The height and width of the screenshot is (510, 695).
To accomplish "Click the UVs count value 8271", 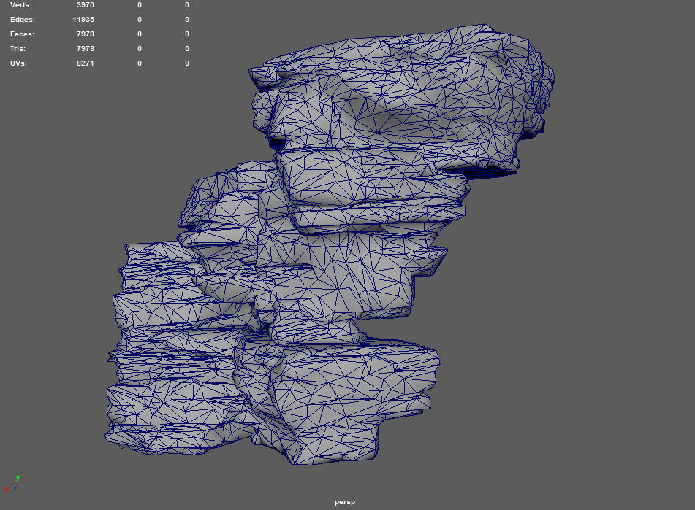I will point(85,63).
